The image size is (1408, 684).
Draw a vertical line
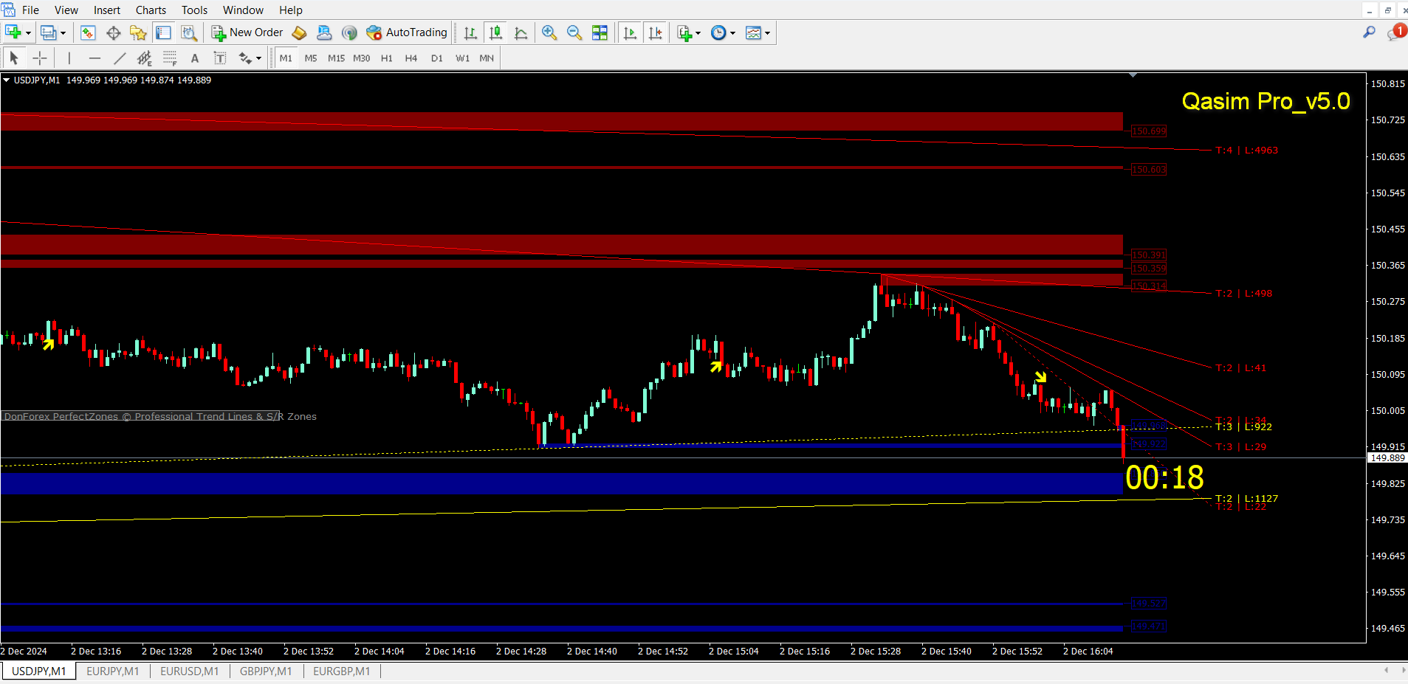[x=69, y=58]
